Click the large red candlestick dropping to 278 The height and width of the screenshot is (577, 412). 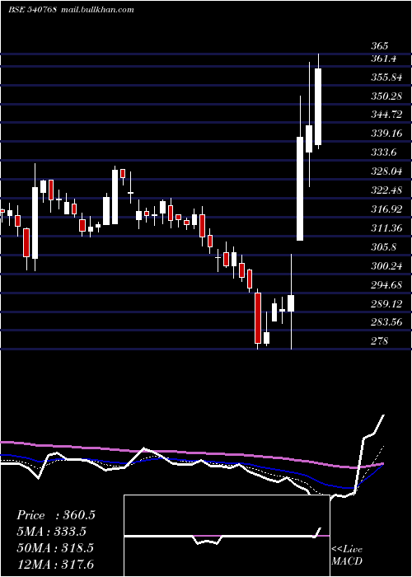coord(258,318)
